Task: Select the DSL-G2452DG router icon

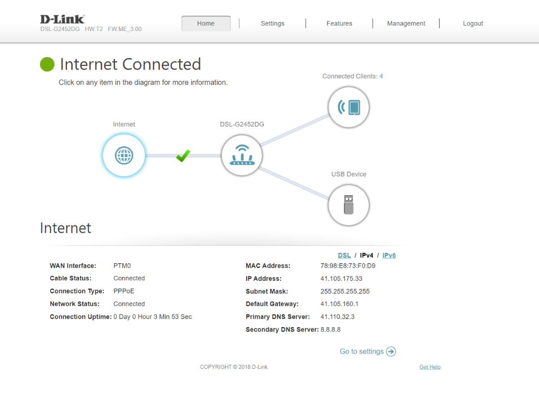Action: (x=242, y=156)
